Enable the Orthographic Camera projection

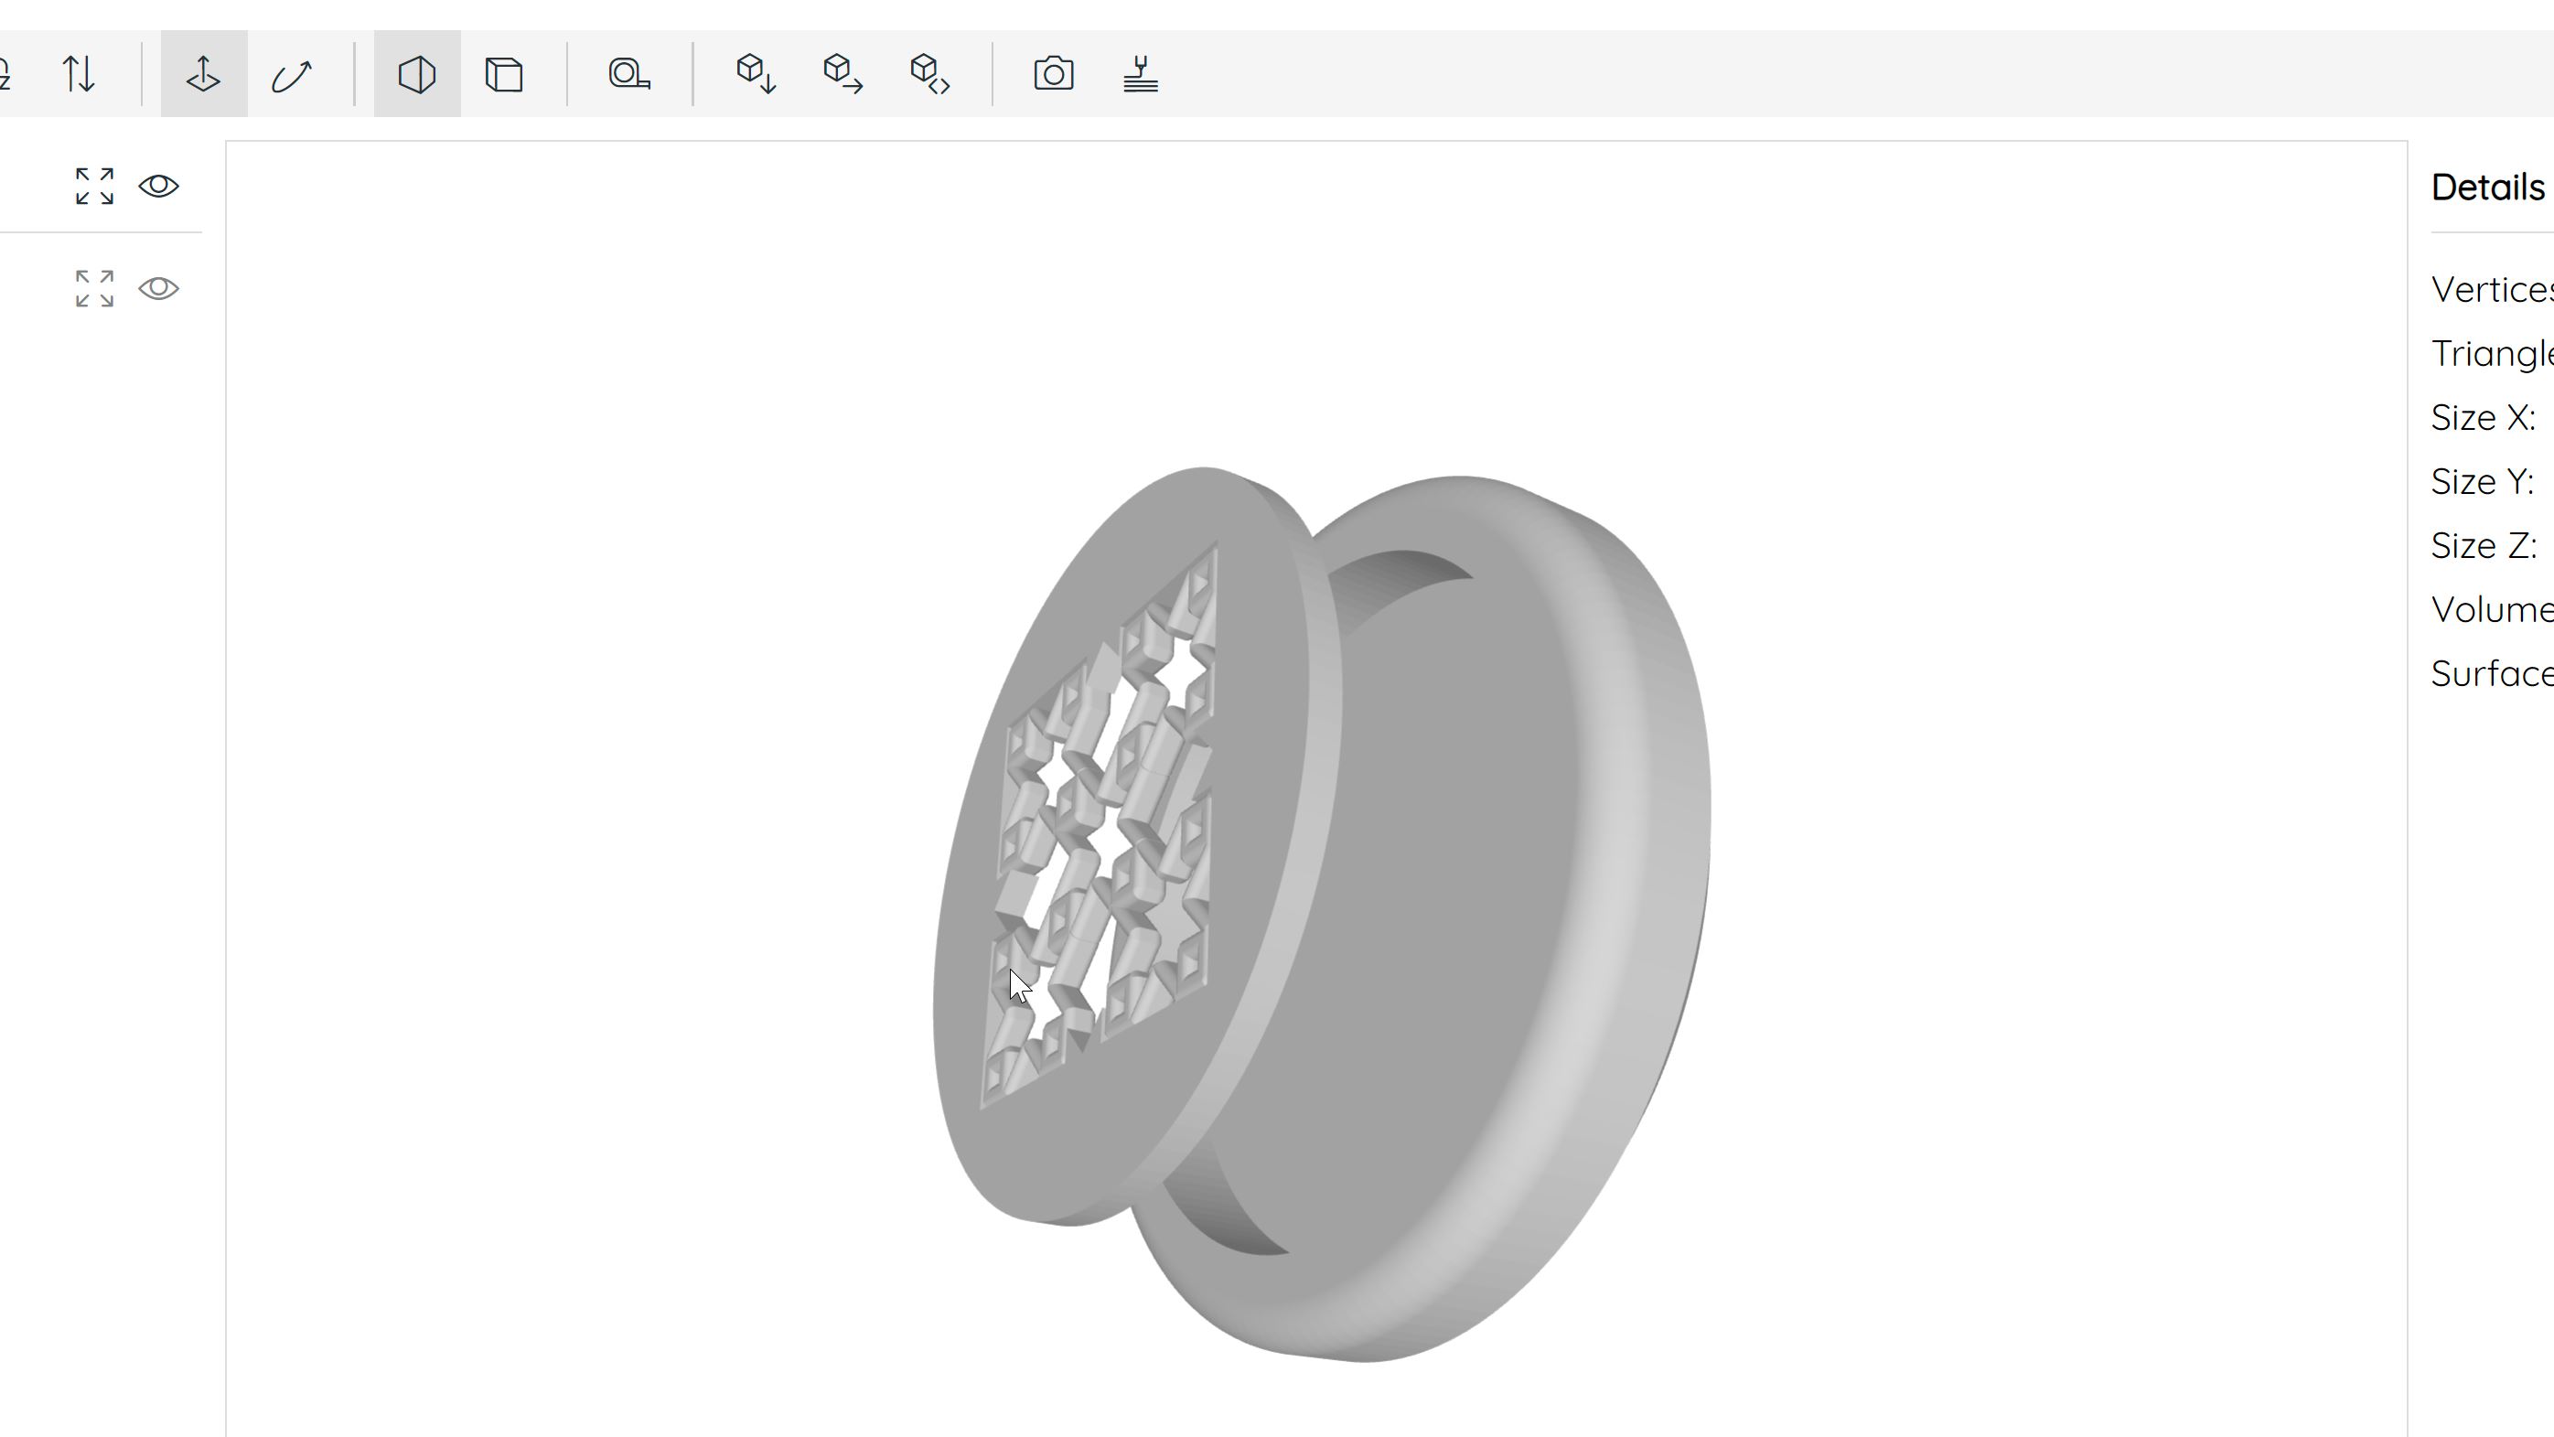click(505, 73)
